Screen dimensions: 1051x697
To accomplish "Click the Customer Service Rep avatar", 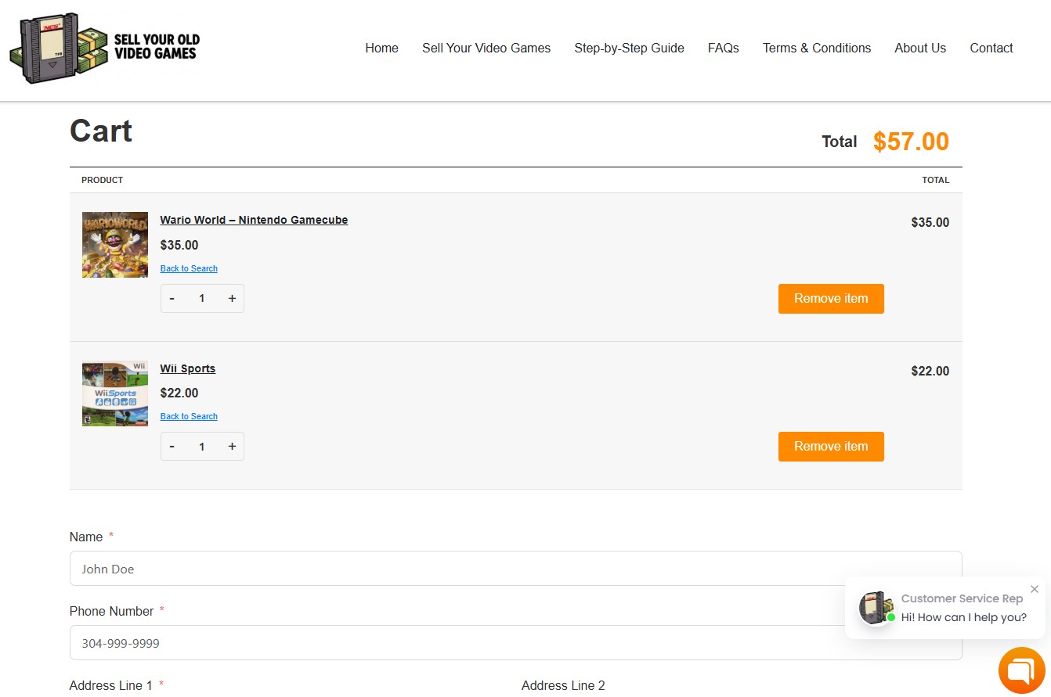I will (x=877, y=608).
